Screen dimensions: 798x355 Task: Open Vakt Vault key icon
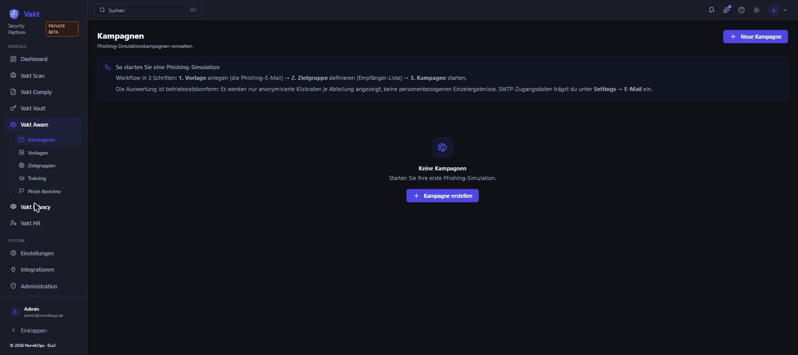tap(13, 108)
